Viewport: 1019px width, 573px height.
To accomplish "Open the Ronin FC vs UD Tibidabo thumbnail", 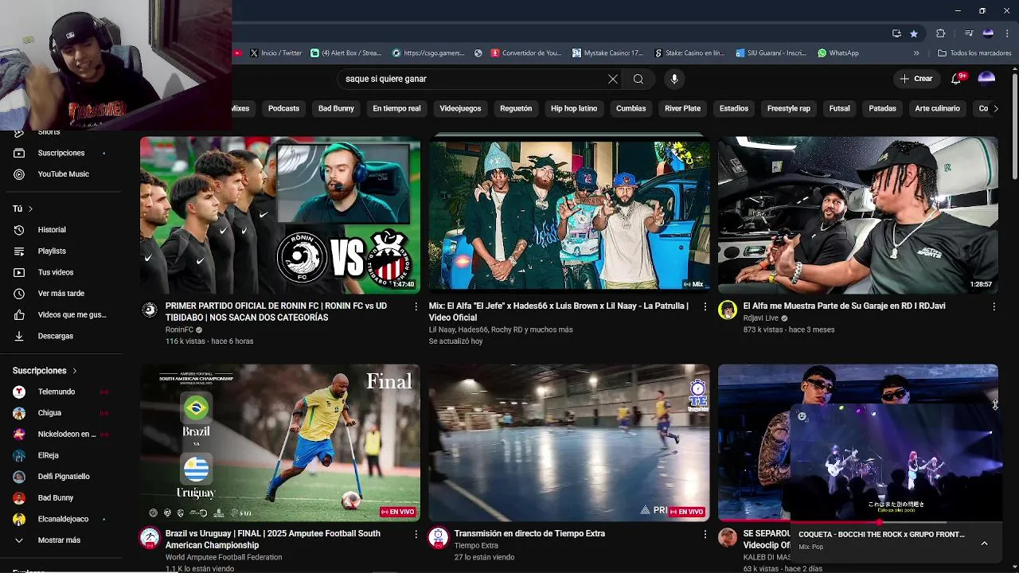I will pos(280,215).
